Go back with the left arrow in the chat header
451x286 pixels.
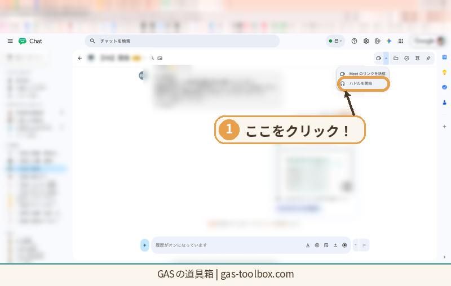(x=80, y=59)
